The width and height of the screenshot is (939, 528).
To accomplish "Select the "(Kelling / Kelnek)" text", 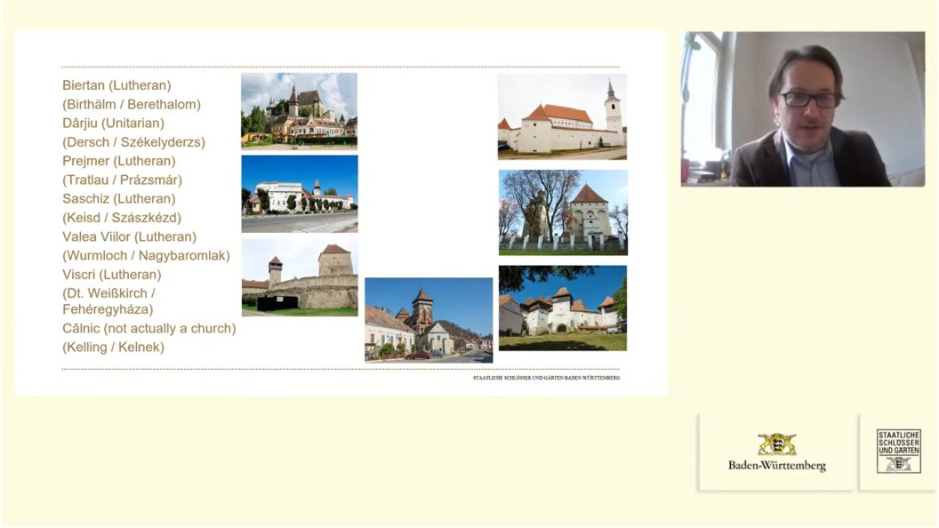I will 113,347.
